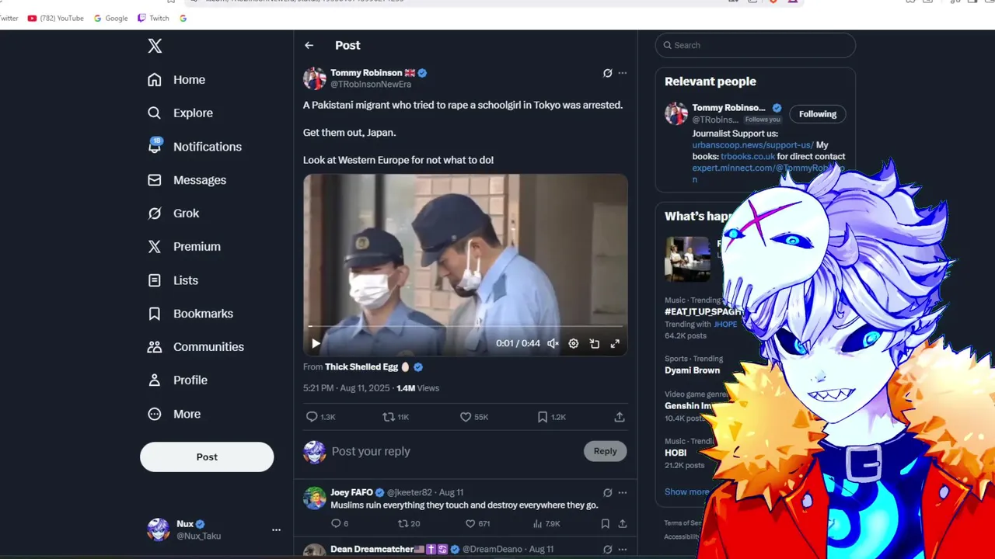Viewport: 995px width, 559px height.
Task: Click Grok icon on Joey FAFO's reply
Action: pyautogui.click(x=608, y=492)
